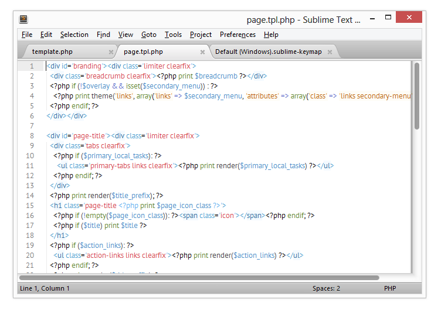Open the Tools menu
The width and height of the screenshot is (431, 310).
coord(173,35)
